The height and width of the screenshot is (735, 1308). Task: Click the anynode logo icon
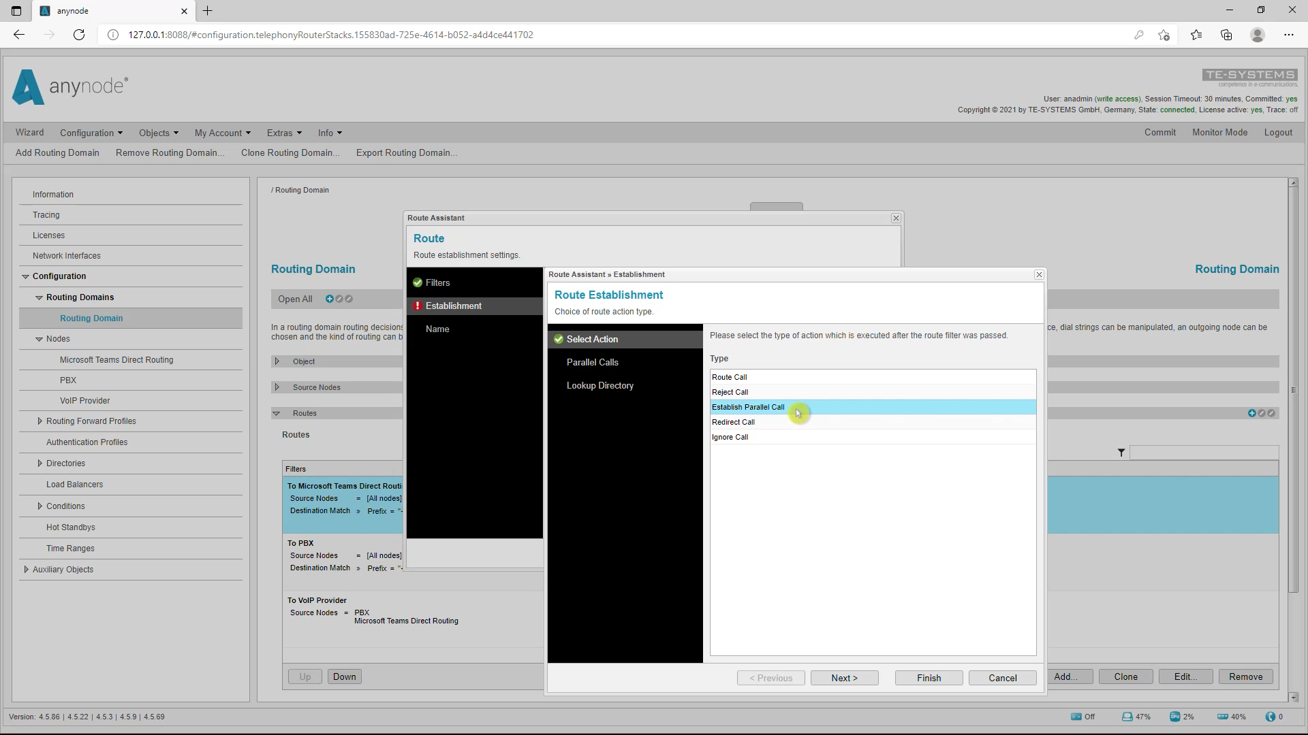(x=28, y=86)
